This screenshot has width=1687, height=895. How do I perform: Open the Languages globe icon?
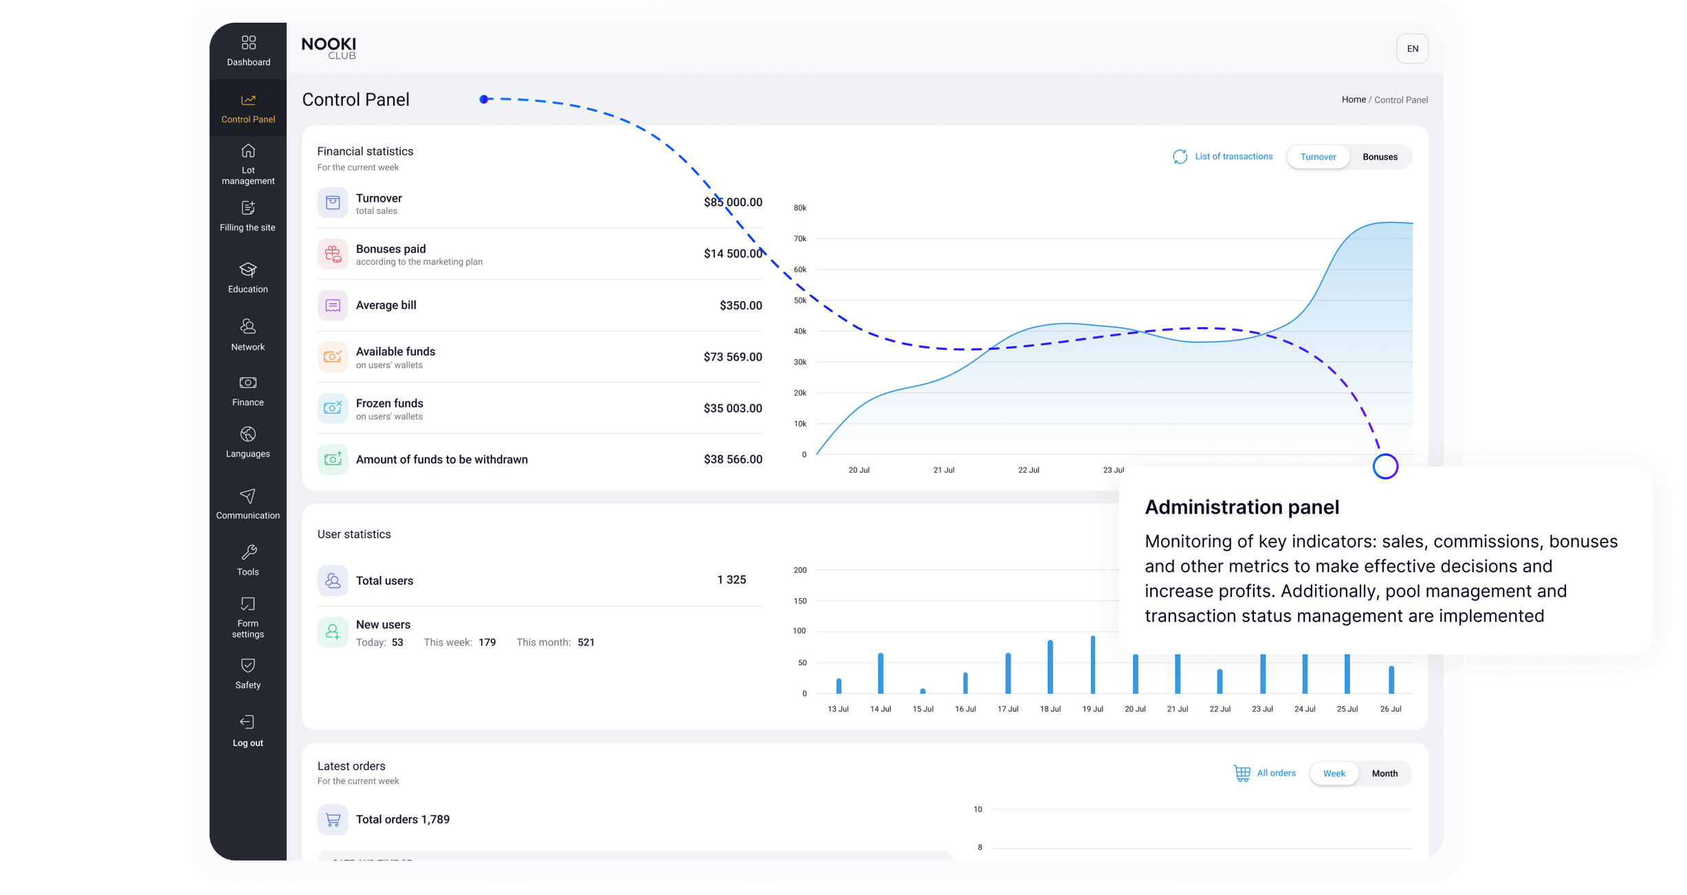point(248,434)
